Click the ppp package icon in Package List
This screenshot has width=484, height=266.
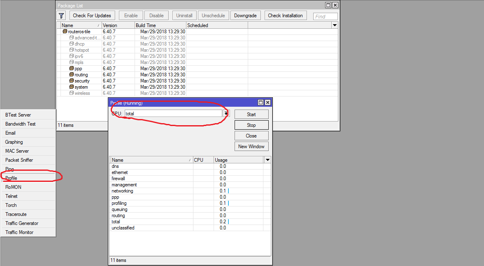(72, 68)
